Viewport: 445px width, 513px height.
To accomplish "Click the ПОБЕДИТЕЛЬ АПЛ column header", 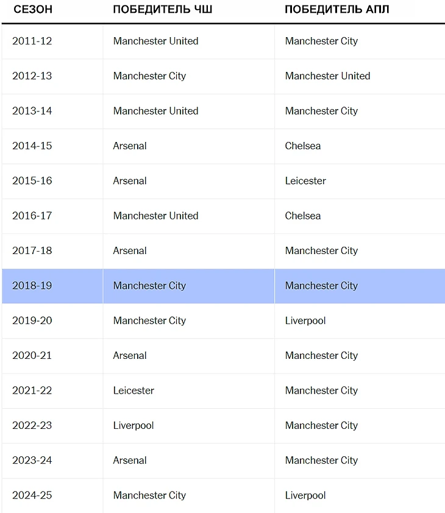I will coord(337,9).
